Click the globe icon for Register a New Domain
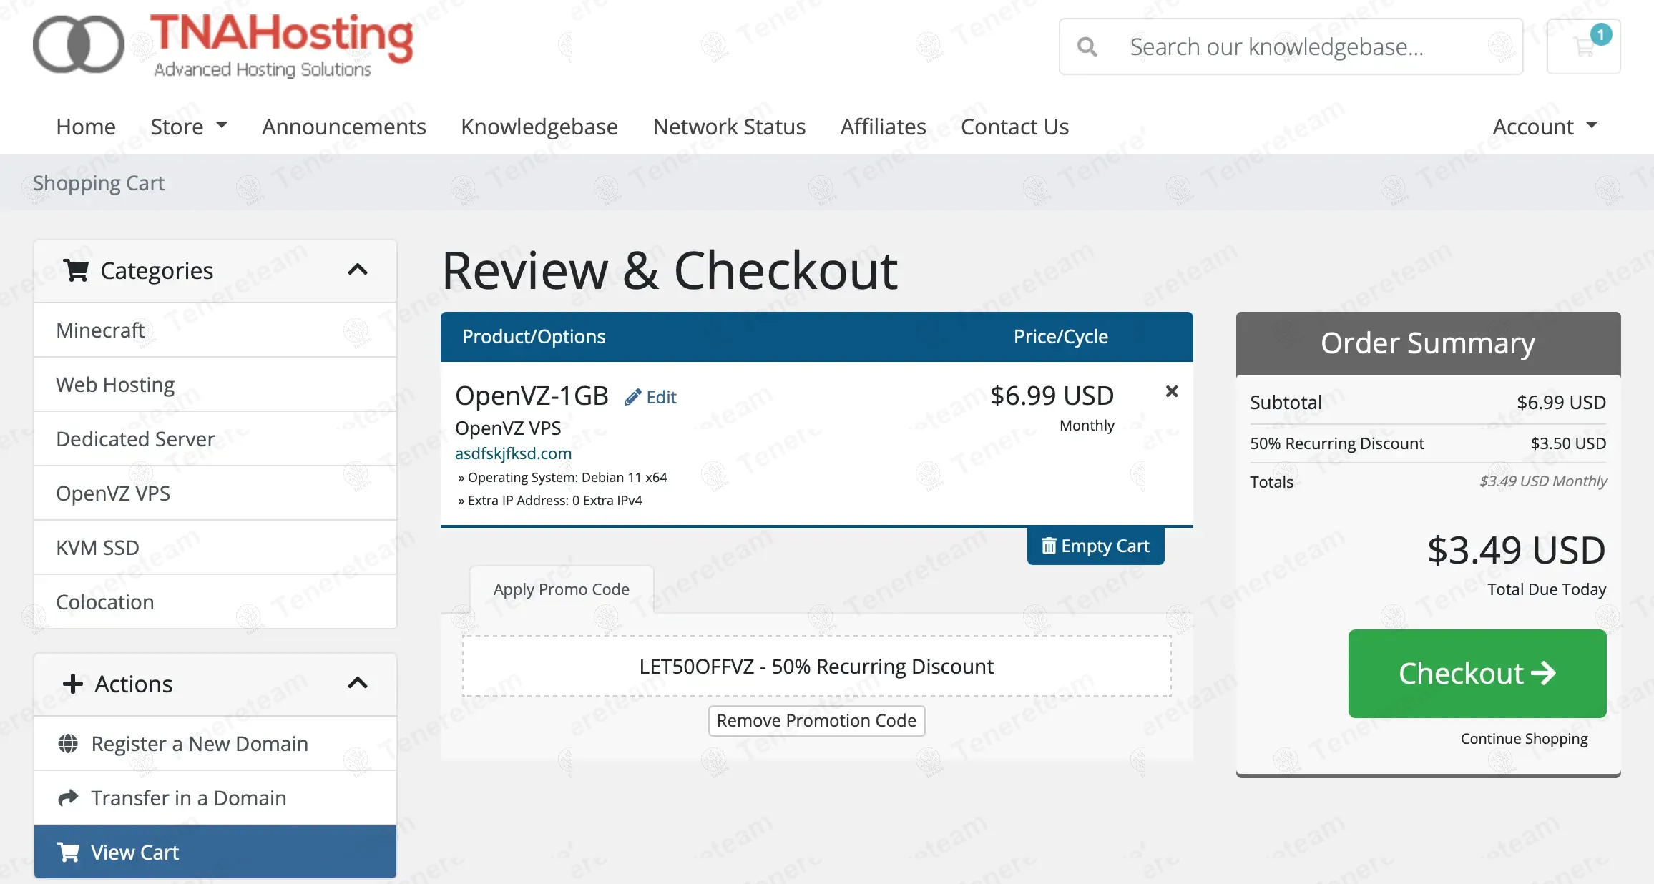Viewport: 1654px width, 884px height. coord(68,744)
